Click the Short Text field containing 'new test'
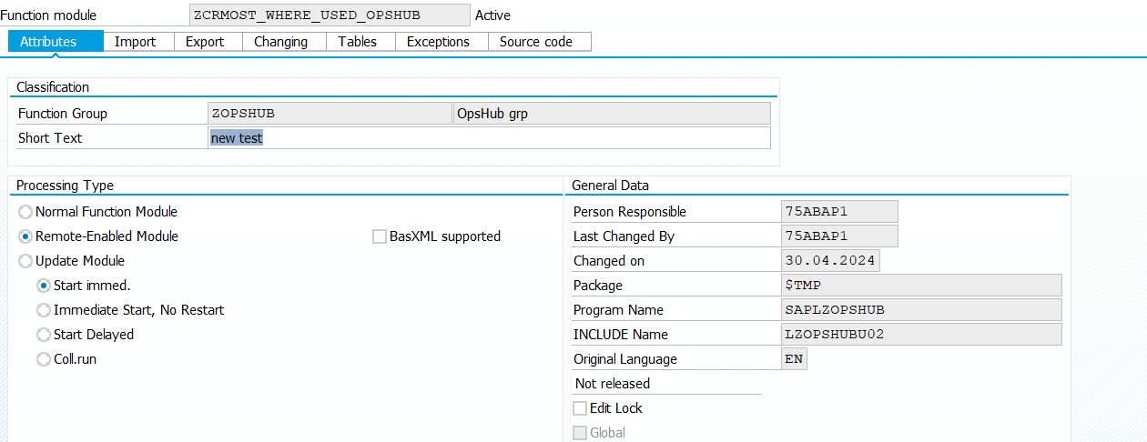Viewport: 1147px width, 442px height. tap(489, 138)
